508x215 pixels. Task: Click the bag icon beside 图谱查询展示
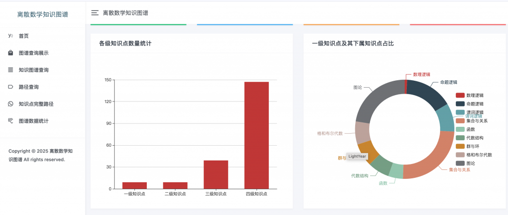tap(10, 53)
